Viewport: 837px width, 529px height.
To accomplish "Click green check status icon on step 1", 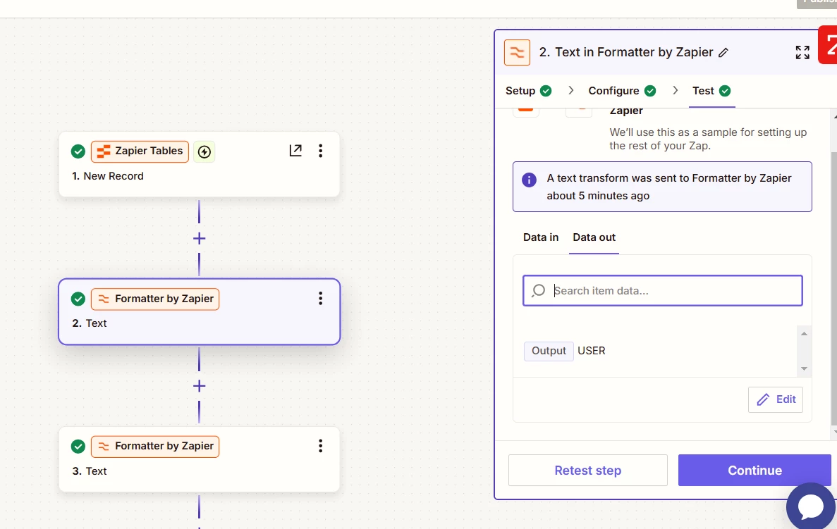I will 78,151.
